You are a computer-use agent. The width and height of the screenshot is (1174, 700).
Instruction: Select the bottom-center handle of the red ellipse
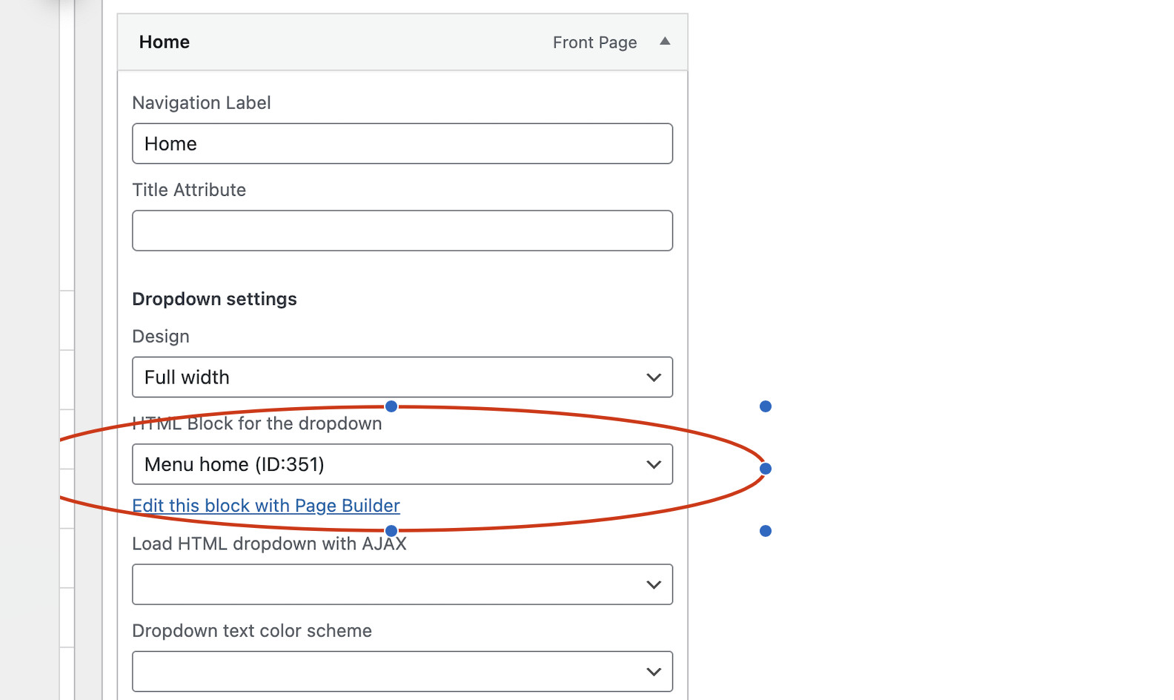[x=391, y=531]
